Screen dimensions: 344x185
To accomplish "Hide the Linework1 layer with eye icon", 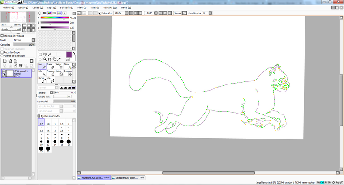I will (4, 71).
